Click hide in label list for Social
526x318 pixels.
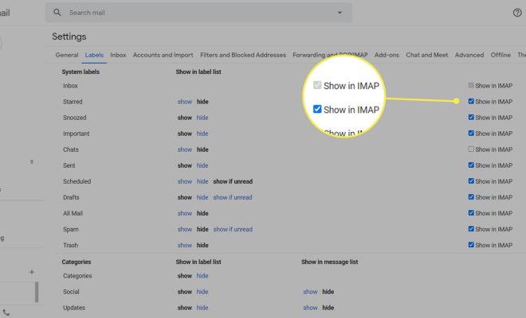202,292
